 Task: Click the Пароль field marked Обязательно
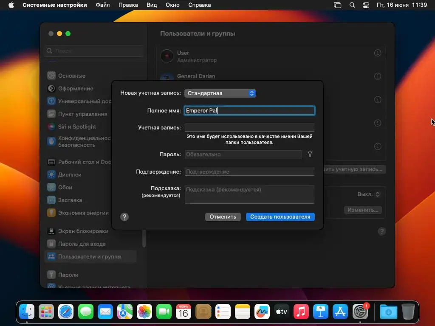243,154
